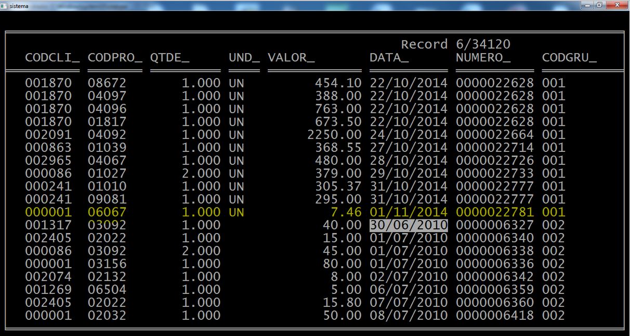
Task: Select the CODPRO_ column header
Action: pyautogui.click(x=115, y=58)
